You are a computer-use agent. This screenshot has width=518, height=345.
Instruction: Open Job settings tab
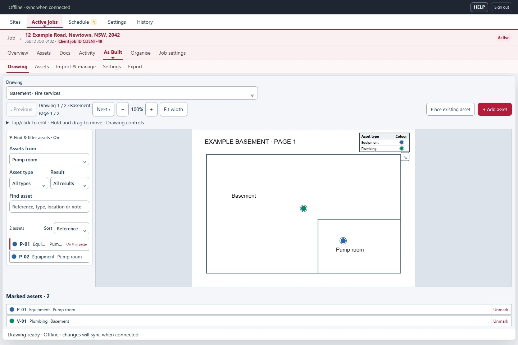[173, 53]
